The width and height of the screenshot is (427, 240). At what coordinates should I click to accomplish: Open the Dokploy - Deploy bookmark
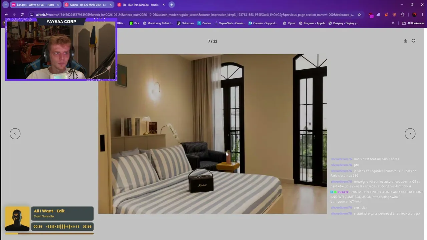343,23
